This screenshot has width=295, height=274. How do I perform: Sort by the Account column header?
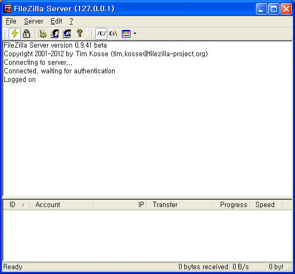point(61,205)
